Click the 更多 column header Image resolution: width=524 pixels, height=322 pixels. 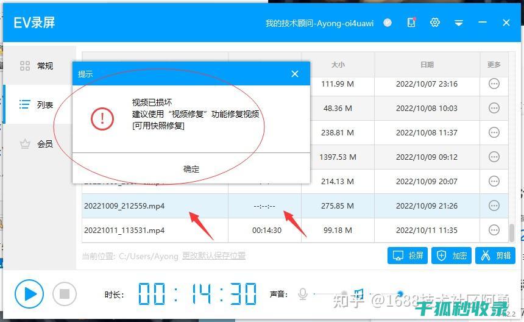point(494,65)
